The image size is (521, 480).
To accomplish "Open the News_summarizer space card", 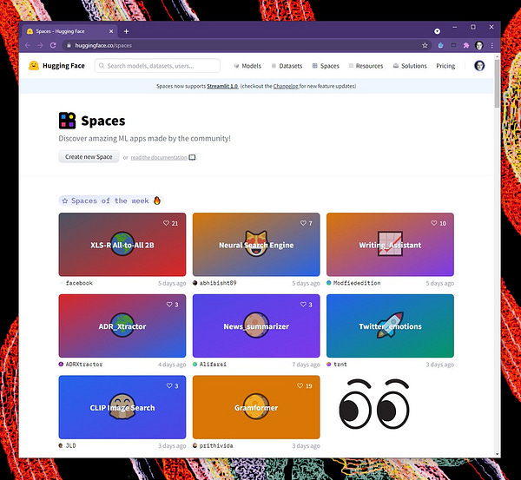I will coord(256,326).
